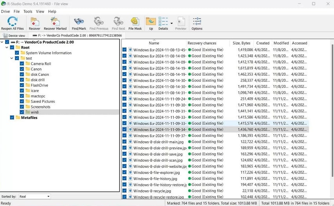Open the Sorted by Real dropdown
The image size is (334, 206).
pyautogui.click(x=34, y=197)
